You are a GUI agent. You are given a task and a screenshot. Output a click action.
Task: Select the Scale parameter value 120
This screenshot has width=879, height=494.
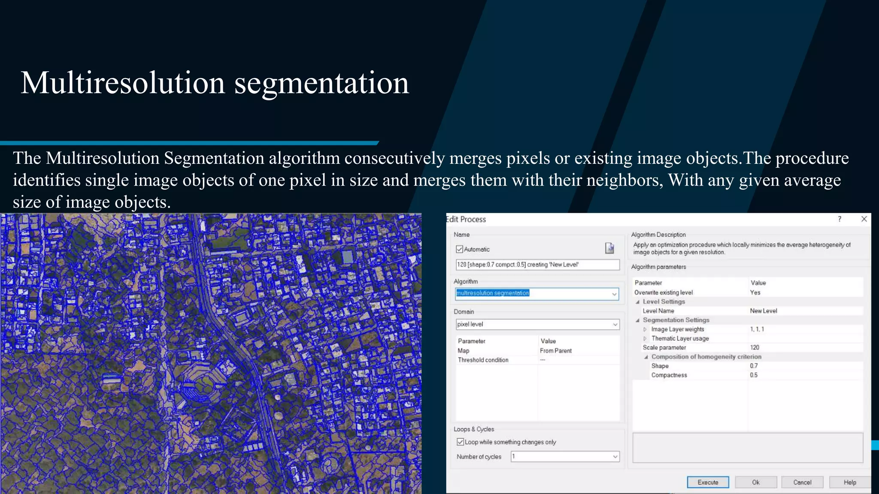pos(755,347)
